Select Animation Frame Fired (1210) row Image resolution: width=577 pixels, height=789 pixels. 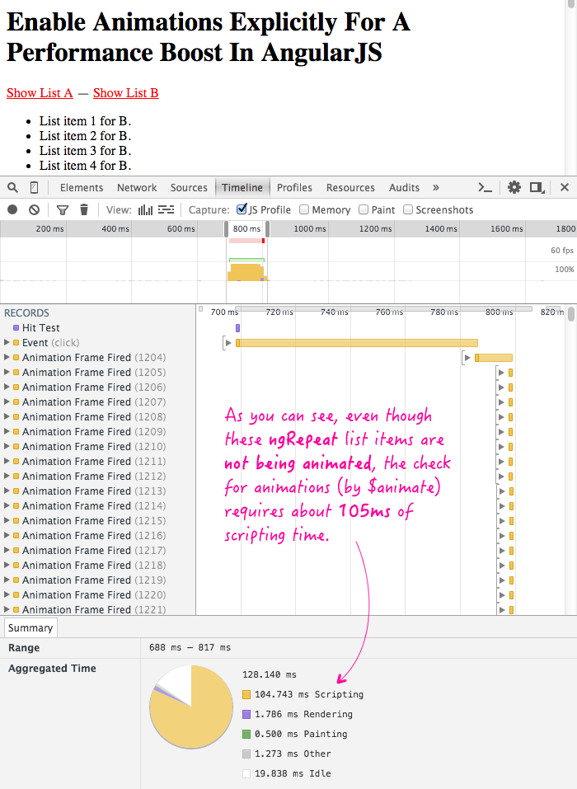97,446
